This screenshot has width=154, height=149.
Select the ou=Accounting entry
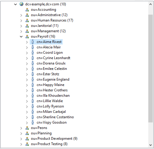[x=44, y=10]
